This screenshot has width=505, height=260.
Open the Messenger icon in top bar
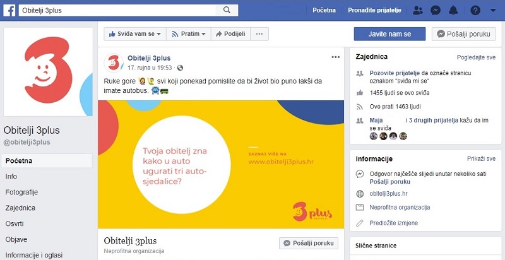[436, 10]
